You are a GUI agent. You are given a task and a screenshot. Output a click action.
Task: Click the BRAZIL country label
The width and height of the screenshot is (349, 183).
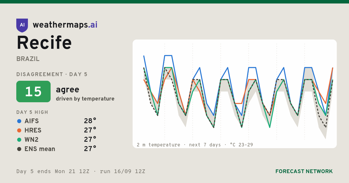coord(28,59)
